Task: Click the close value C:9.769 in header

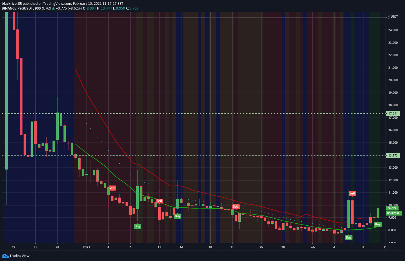Action: click(x=132, y=8)
